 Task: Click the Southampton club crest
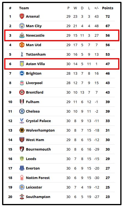(x=22, y=197)
